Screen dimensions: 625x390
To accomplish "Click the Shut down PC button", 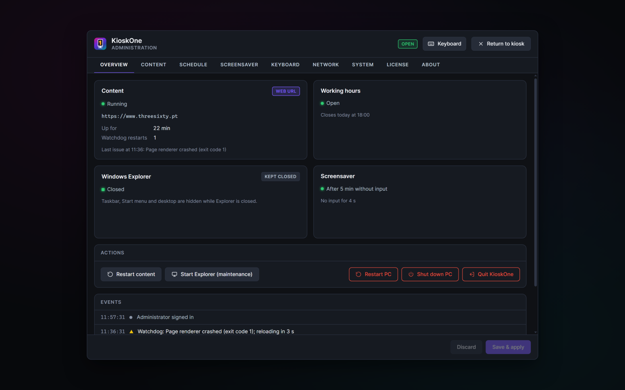I will [x=430, y=274].
